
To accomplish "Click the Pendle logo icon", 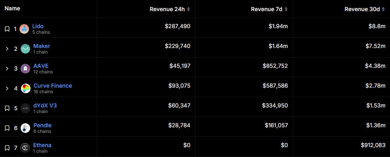I will click(25, 128).
